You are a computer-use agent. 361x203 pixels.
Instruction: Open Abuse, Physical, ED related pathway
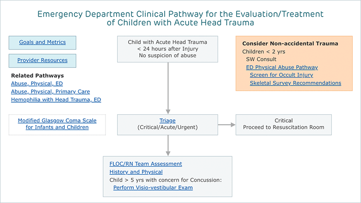click(x=37, y=83)
